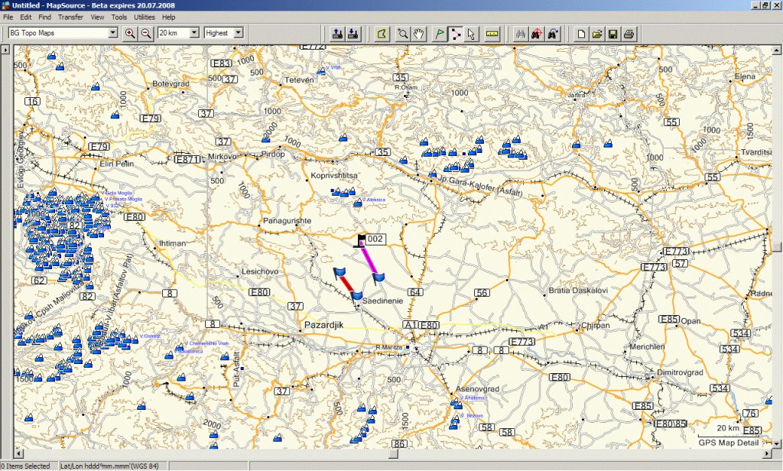Toggle the Route tool
This screenshot has height=471, width=783.
pyautogui.click(x=456, y=34)
